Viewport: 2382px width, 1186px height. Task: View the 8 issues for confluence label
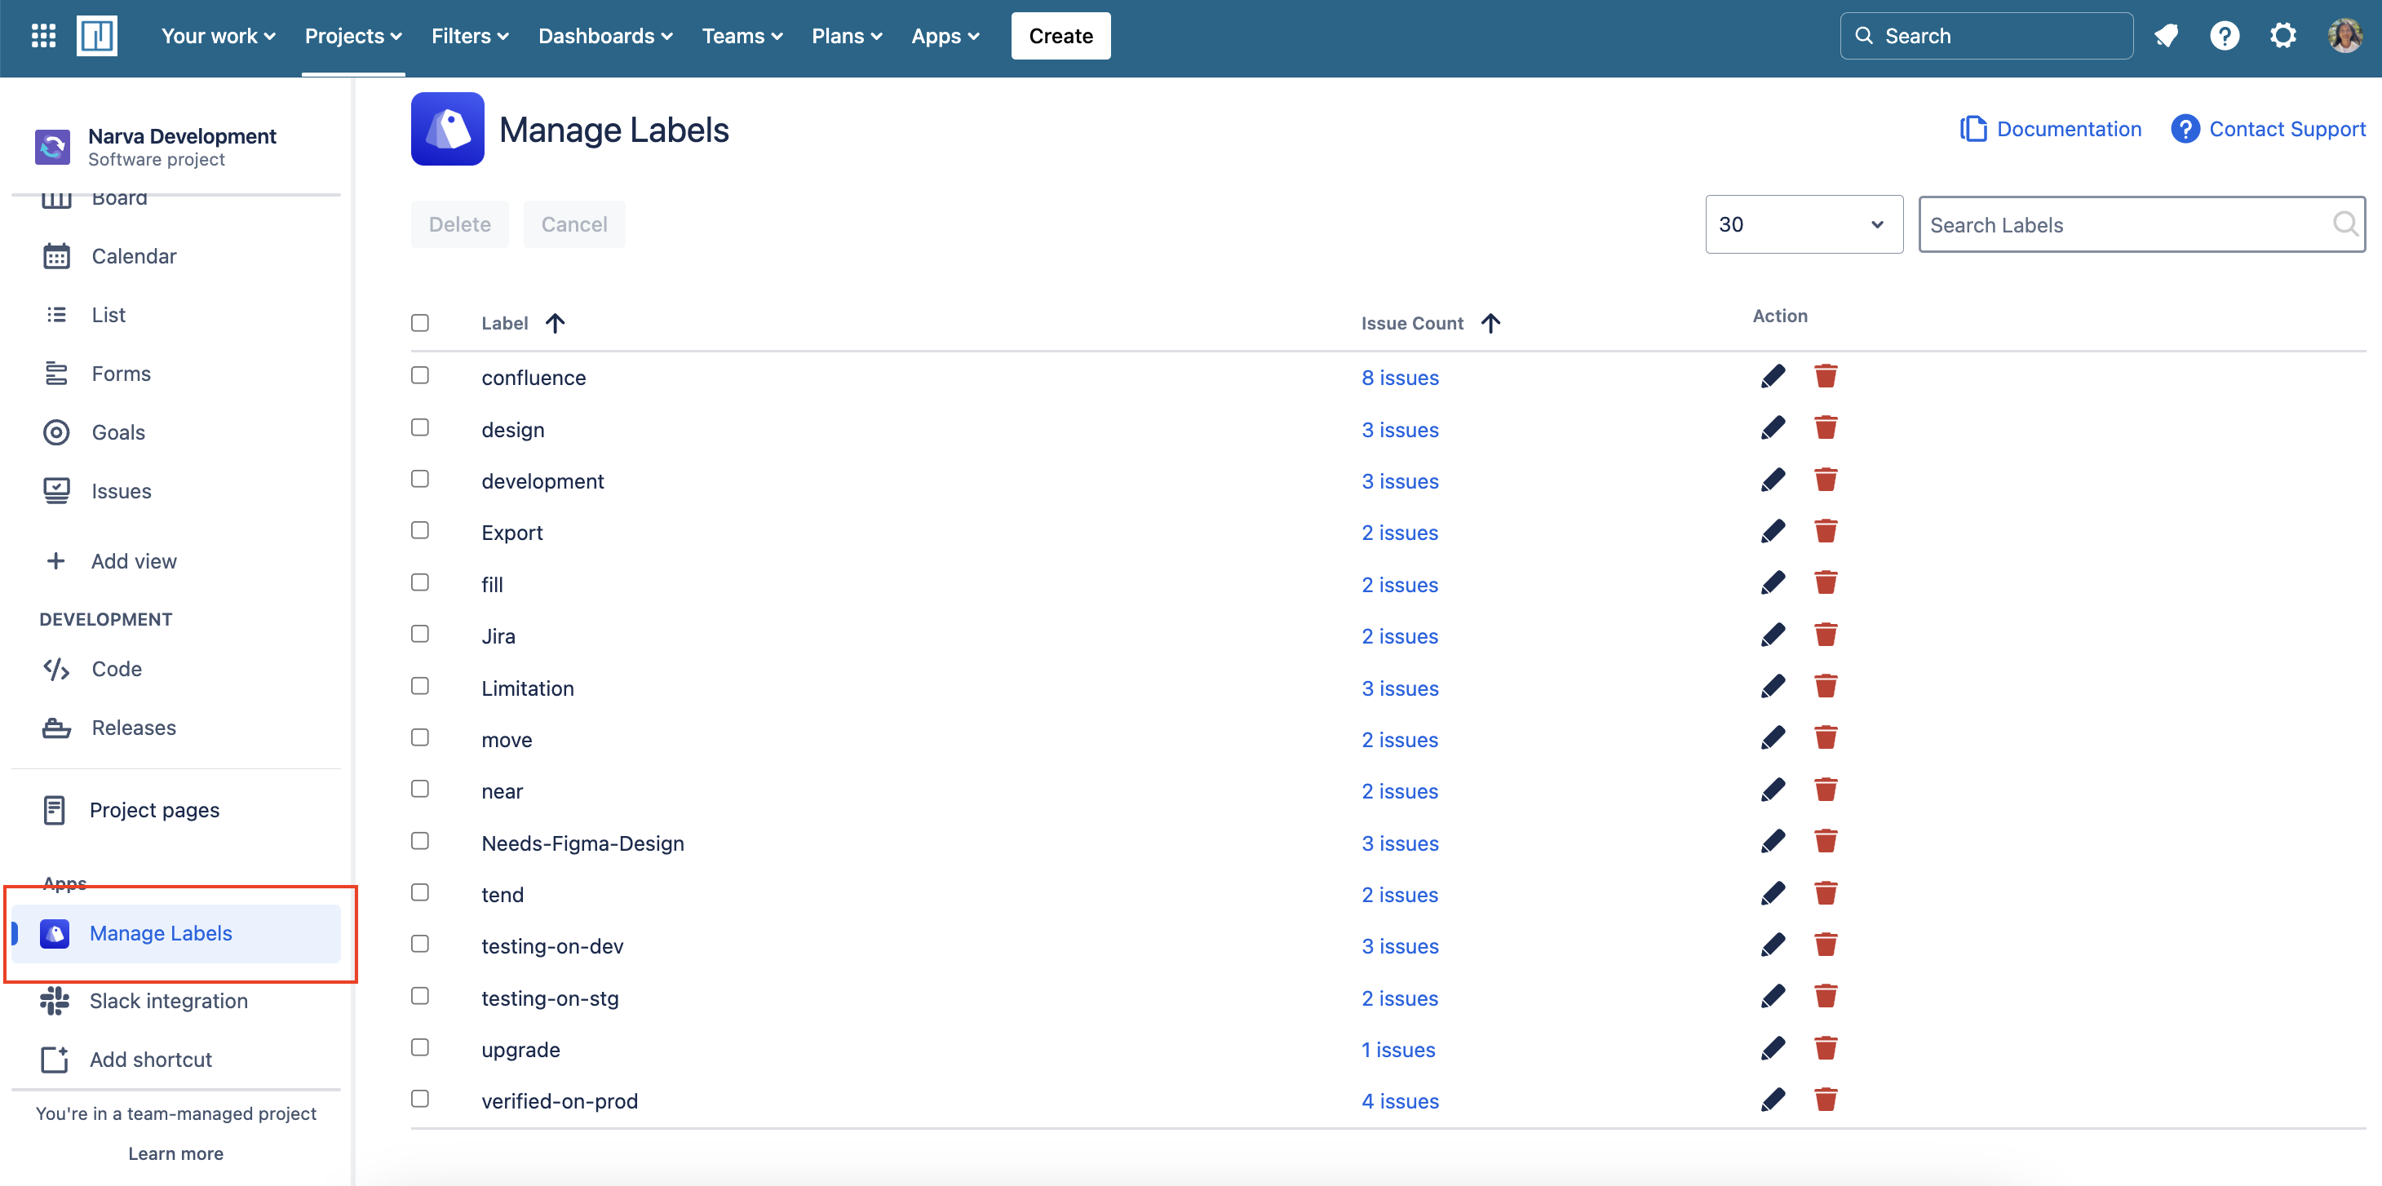[x=1399, y=377]
